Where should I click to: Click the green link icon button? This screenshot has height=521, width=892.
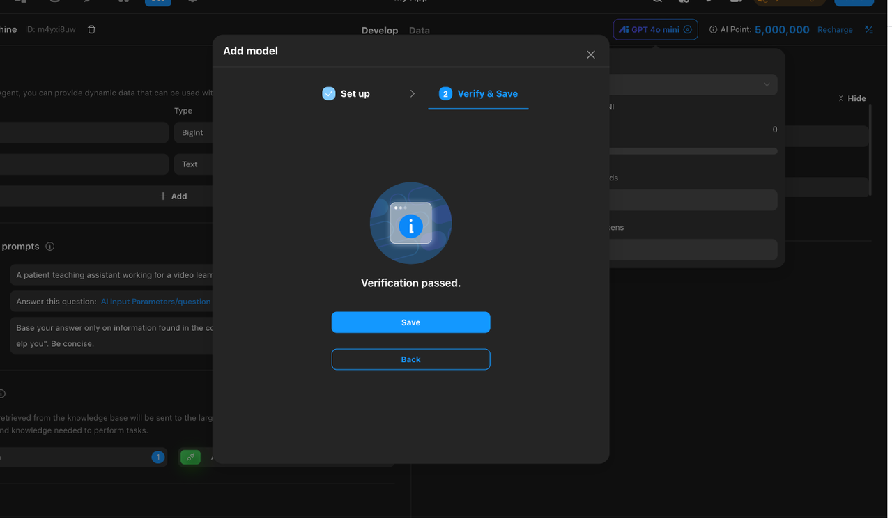pos(190,457)
